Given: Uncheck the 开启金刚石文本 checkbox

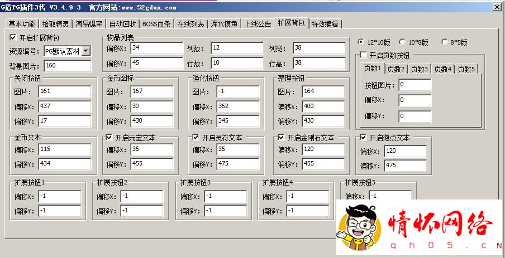Looking at the screenshot, I should tap(281, 138).
